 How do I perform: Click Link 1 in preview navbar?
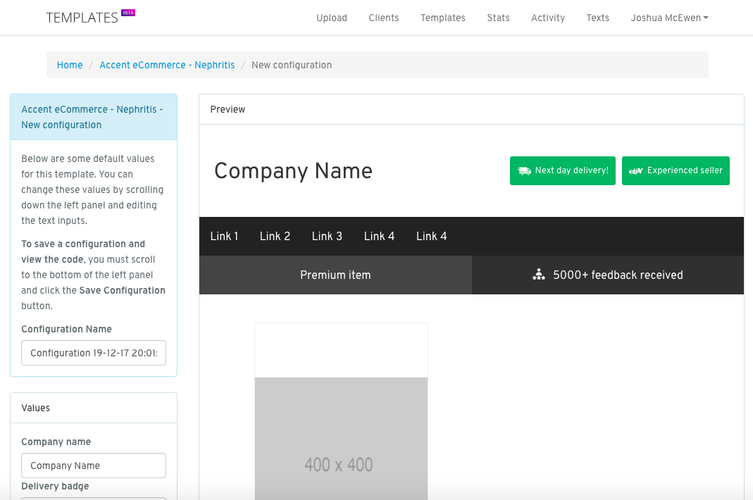click(224, 237)
